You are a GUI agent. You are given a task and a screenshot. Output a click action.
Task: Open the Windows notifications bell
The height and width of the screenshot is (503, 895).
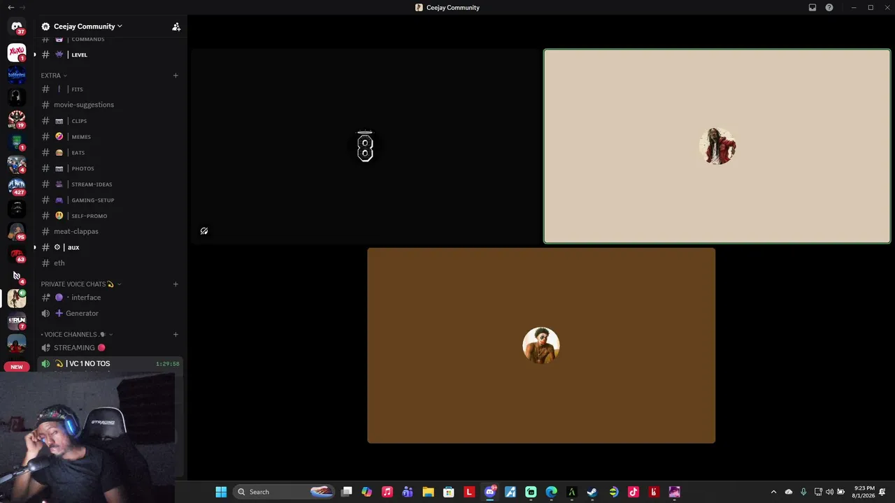883,492
